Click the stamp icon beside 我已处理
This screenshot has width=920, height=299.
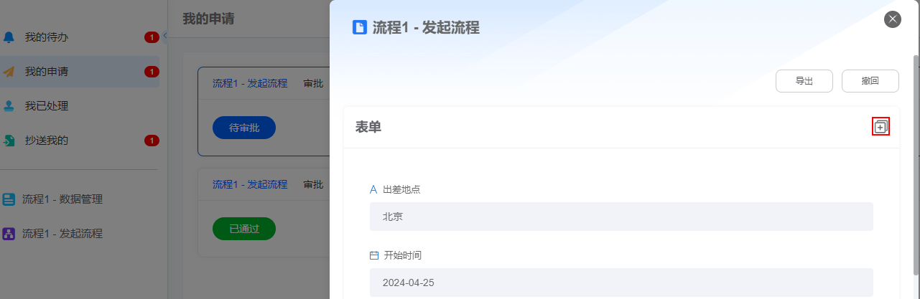point(9,106)
